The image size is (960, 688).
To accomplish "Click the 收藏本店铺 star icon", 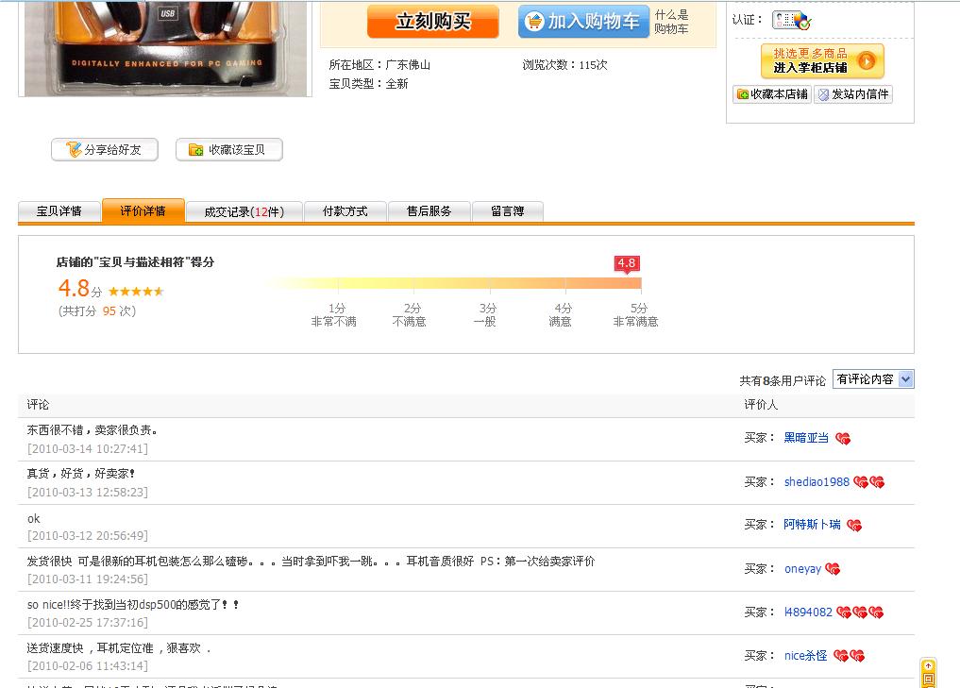I will point(743,94).
